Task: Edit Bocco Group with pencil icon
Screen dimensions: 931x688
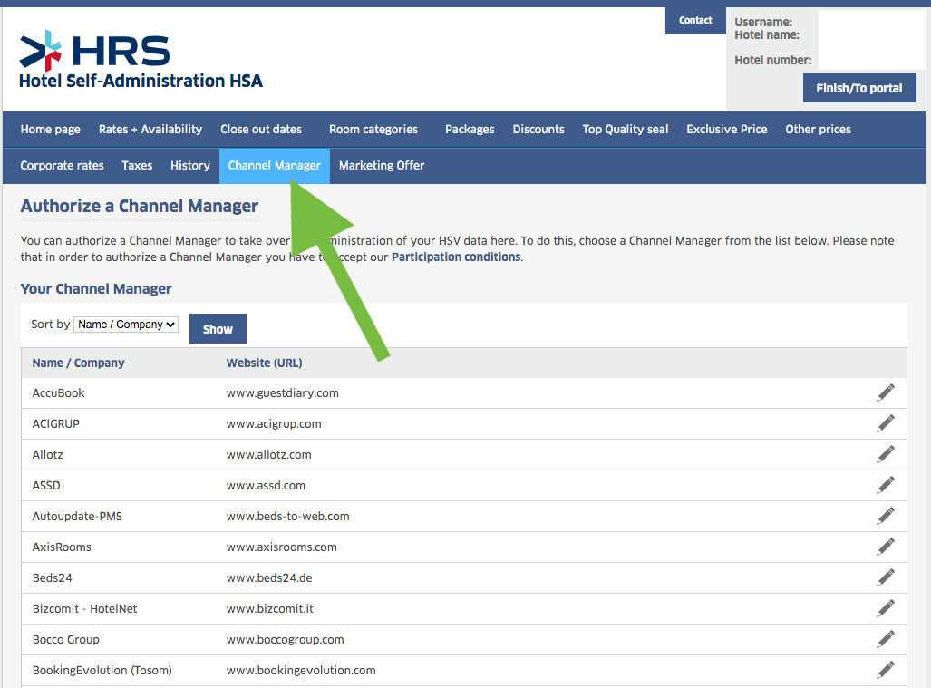Action: 886,639
